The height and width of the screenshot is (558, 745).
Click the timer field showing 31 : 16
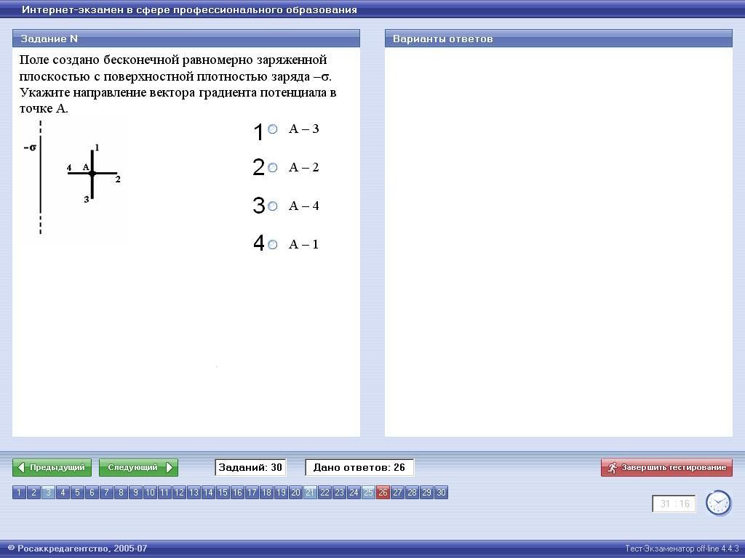pyautogui.click(x=674, y=504)
